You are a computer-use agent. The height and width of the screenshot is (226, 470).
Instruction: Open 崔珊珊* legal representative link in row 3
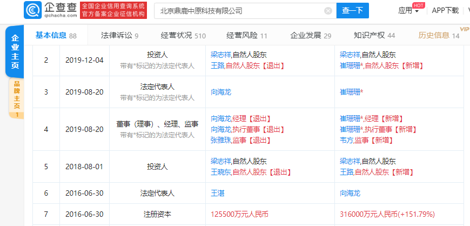click(351, 92)
